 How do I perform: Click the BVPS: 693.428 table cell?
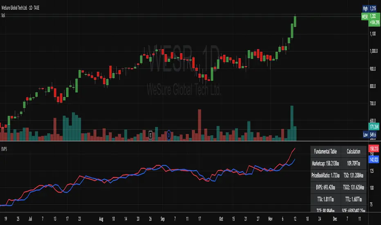pyautogui.click(x=325, y=187)
